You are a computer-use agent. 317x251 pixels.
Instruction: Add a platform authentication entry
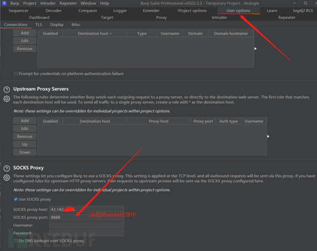tap(25, 33)
